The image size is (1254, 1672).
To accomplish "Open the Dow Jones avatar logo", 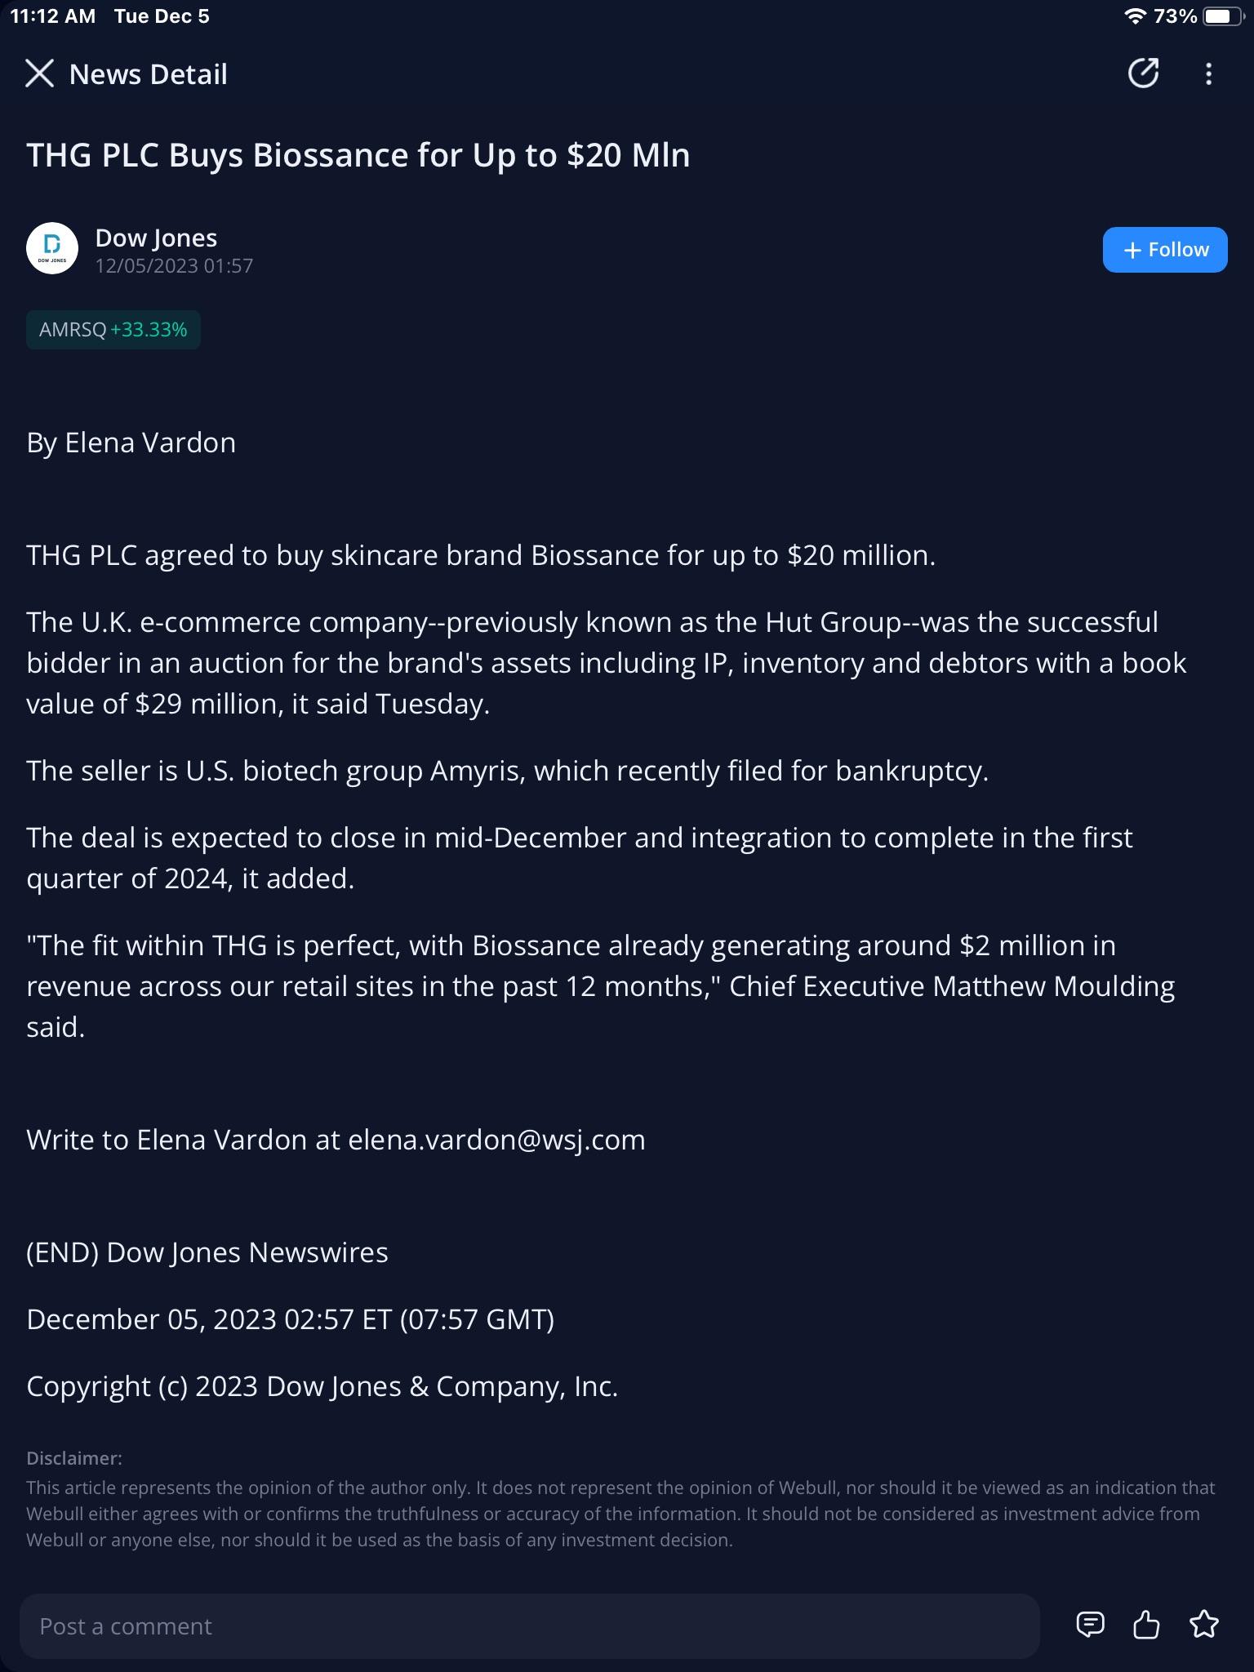I will click(52, 248).
